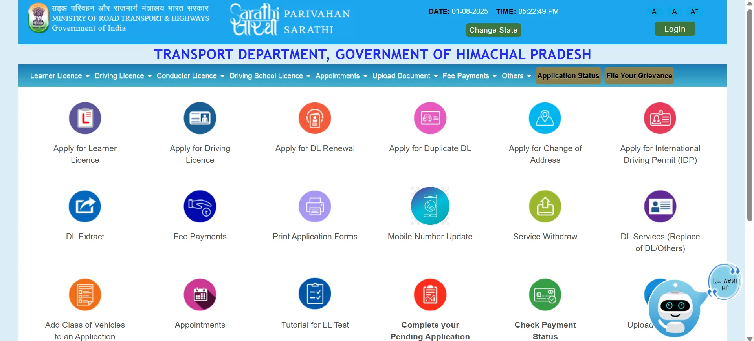Open the Apply for Learner Licence text link
754x341 pixels.
click(85, 154)
